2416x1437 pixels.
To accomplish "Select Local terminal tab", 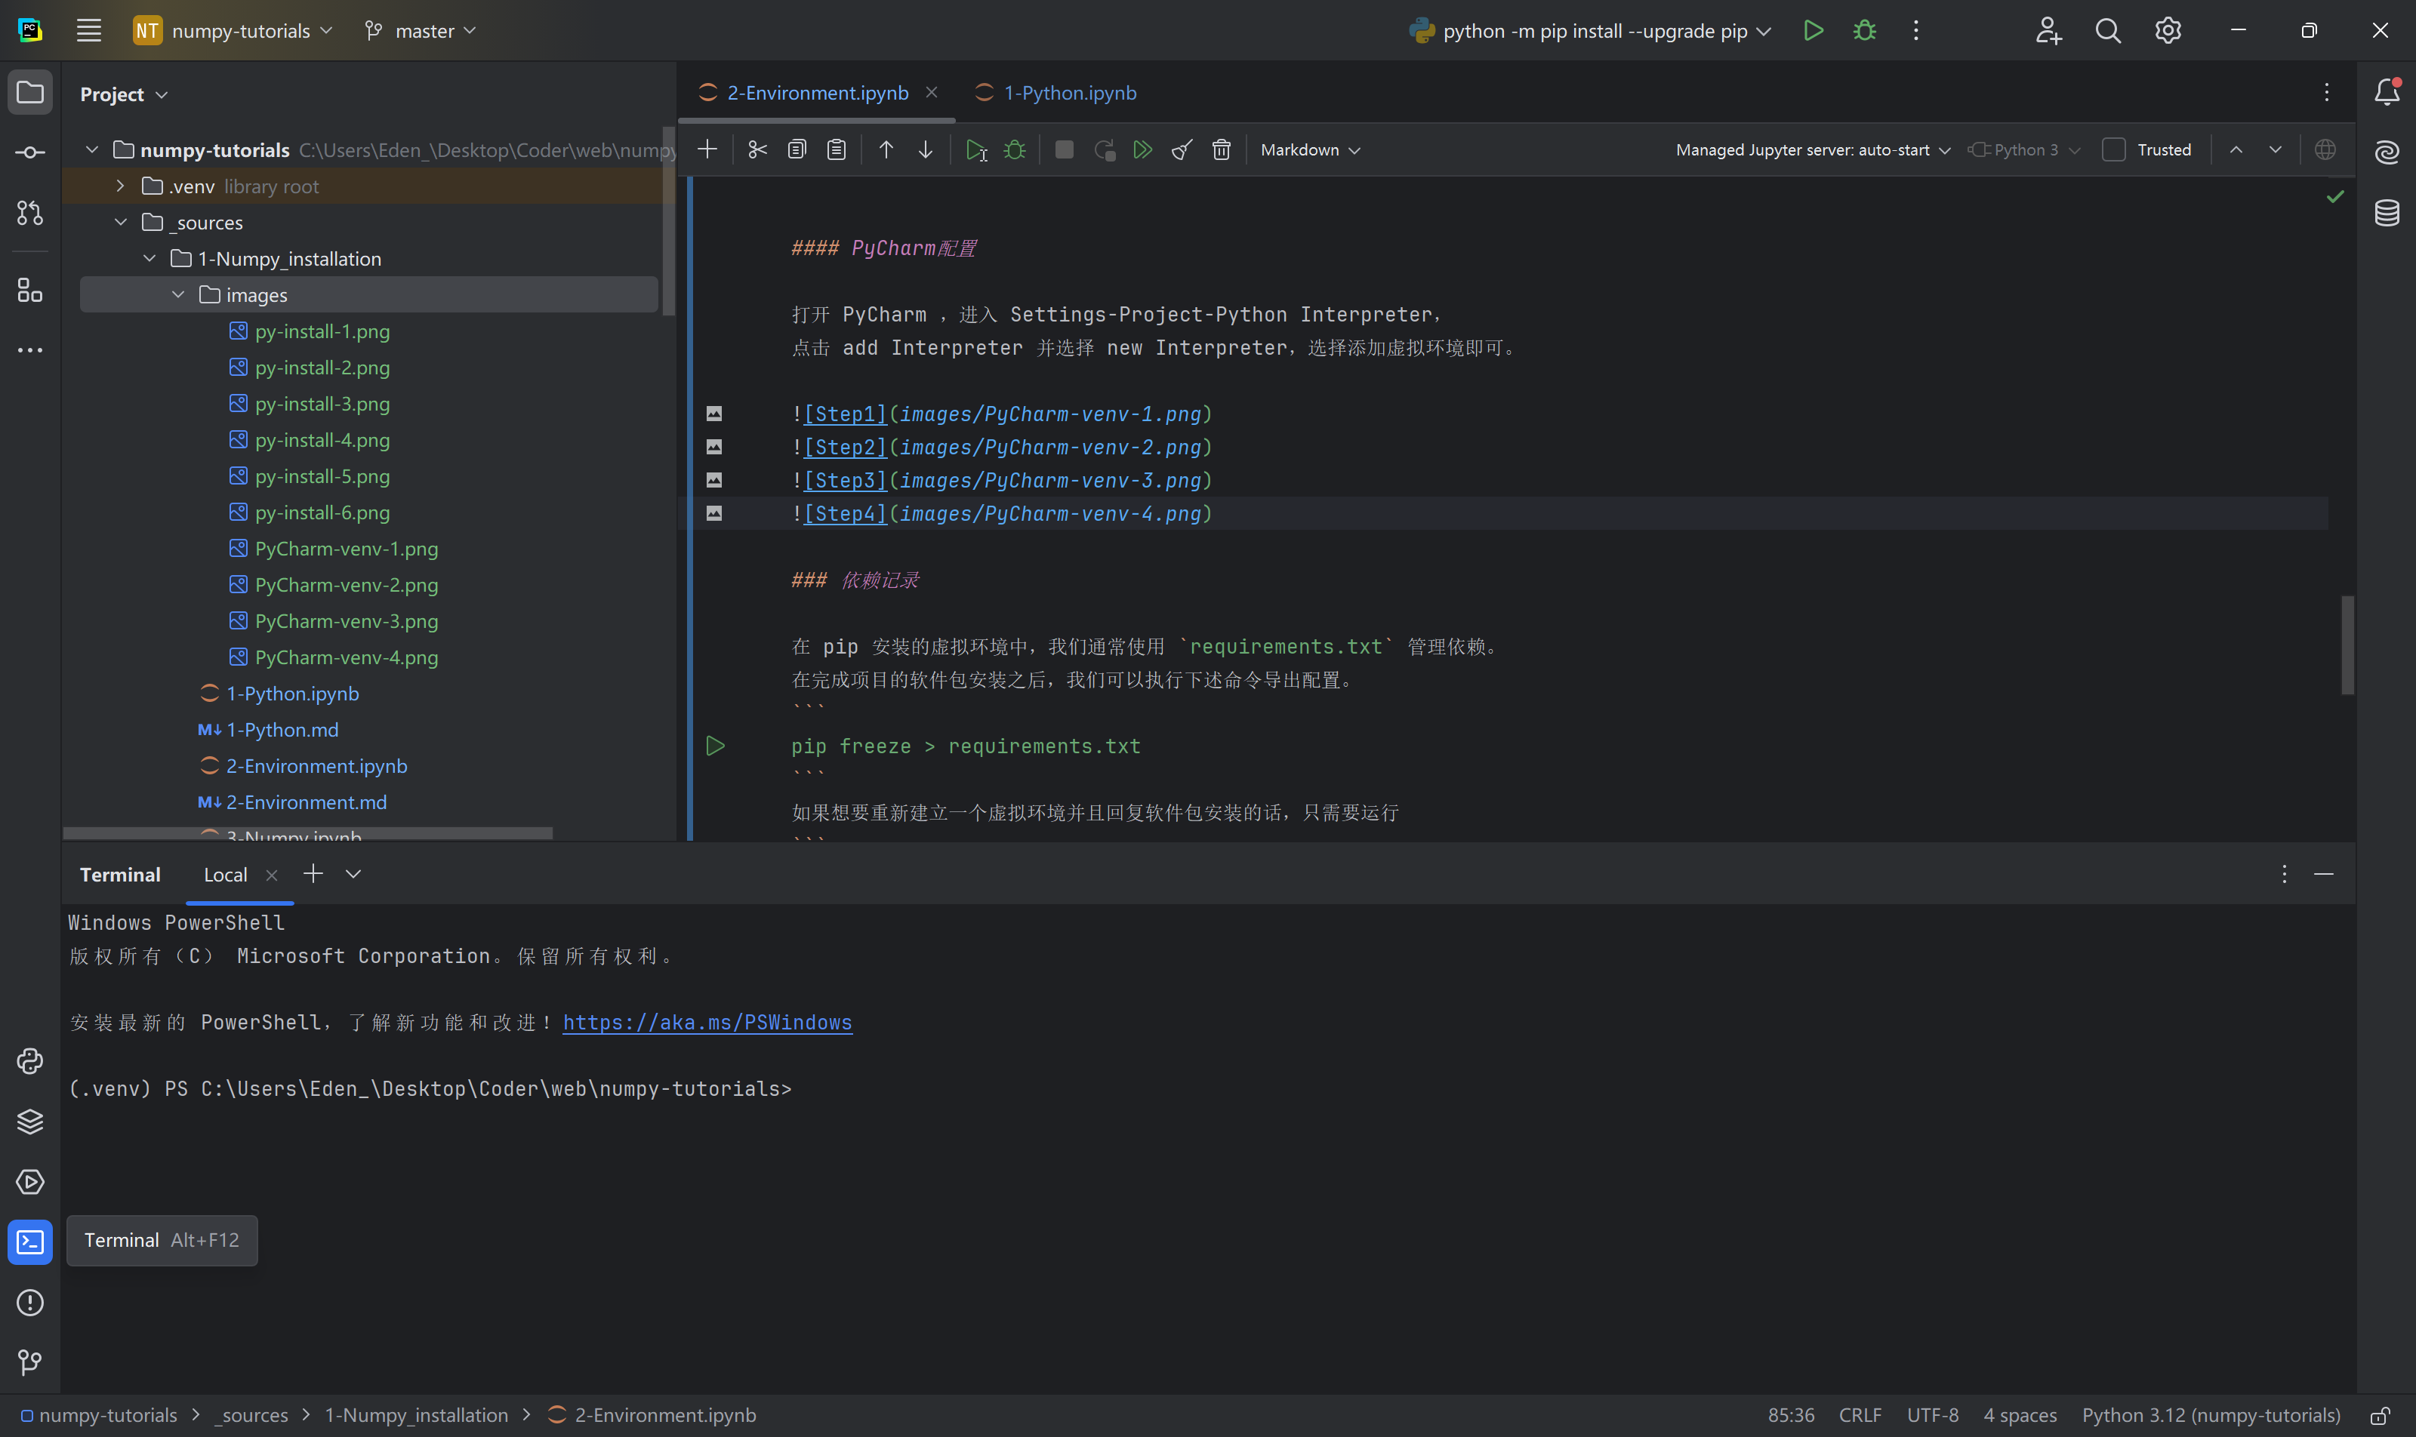I will [x=226, y=875].
